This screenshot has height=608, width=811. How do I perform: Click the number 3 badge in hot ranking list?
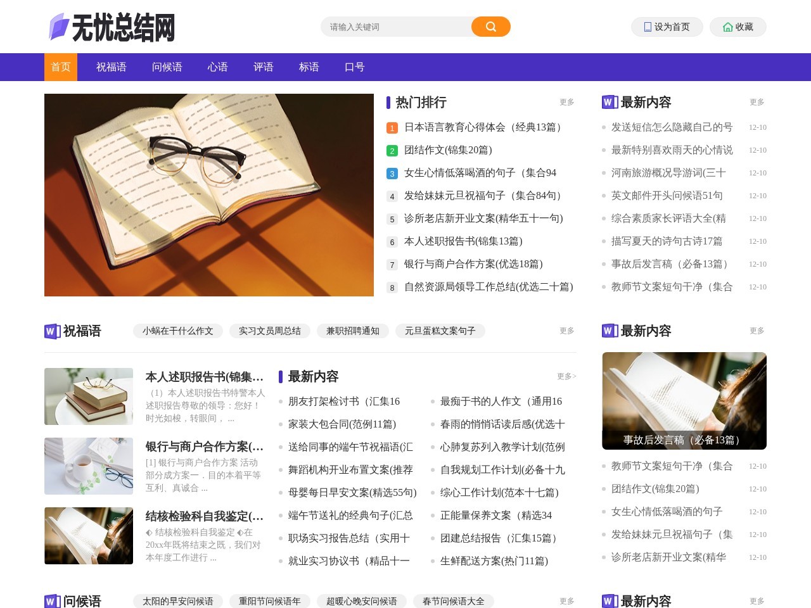(391, 173)
